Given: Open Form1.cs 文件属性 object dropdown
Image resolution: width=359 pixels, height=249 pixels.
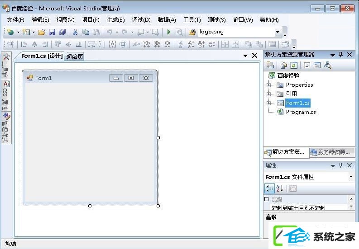Looking at the screenshot, I should (351, 177).
